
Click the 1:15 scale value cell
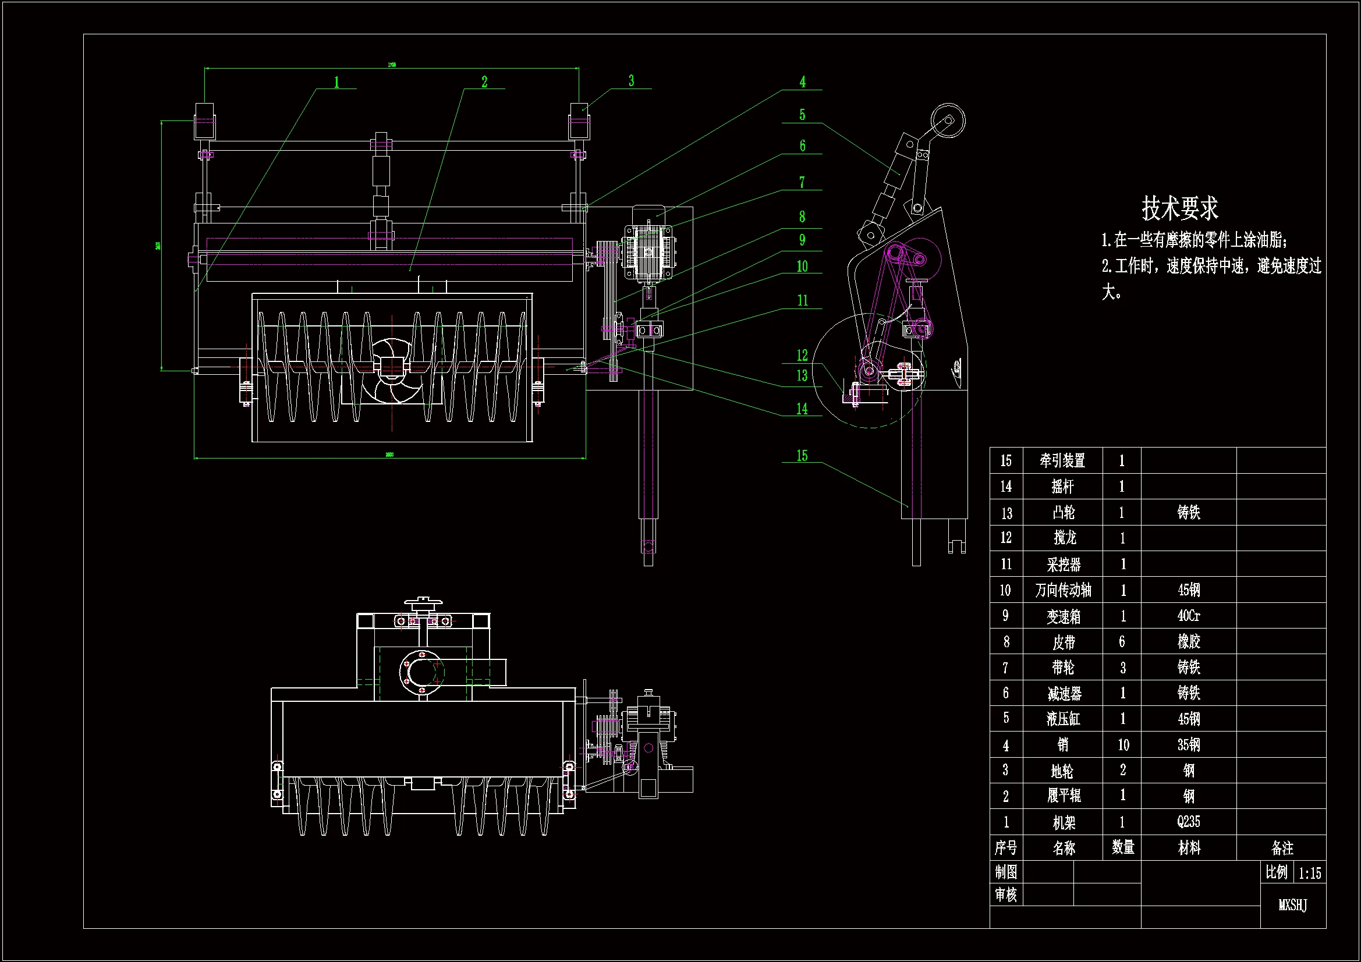pyautogui.click(x=1309, y=873)
